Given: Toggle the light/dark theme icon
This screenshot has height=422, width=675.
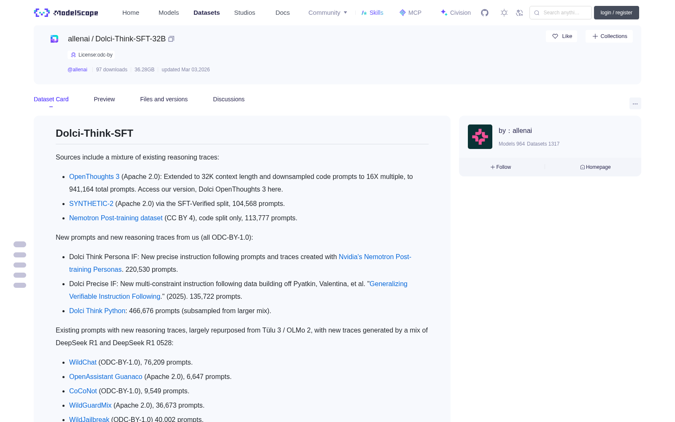Looking at the screenshot, I should point(504,13).
